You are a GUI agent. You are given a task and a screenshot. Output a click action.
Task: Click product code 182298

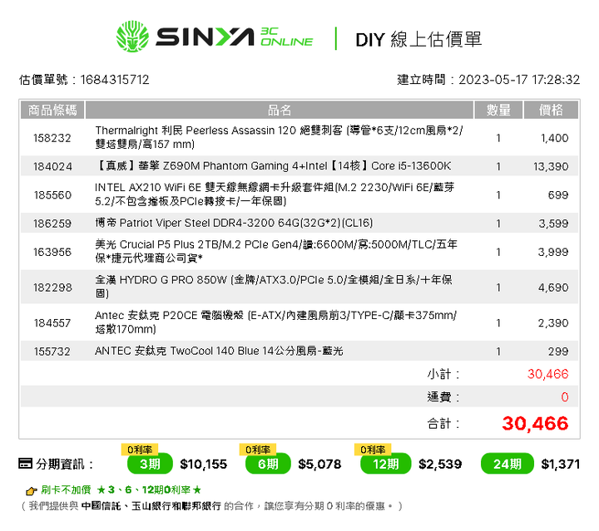pyautogui.click(x=52, y=288)
